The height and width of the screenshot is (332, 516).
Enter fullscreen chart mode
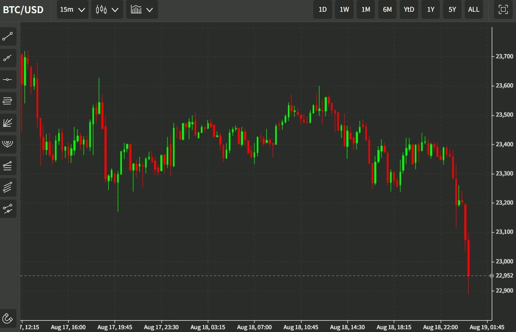[503, 9]
